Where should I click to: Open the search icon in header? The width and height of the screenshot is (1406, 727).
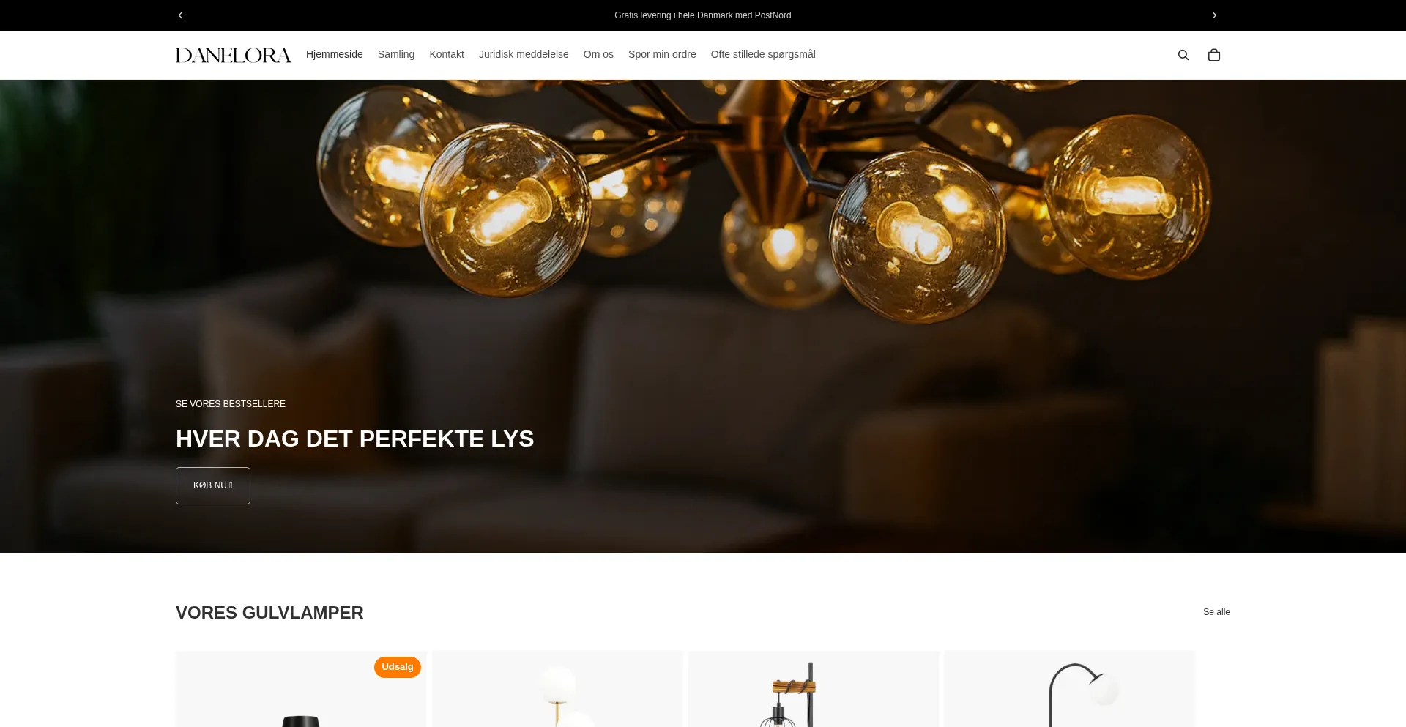point(1183,55)
